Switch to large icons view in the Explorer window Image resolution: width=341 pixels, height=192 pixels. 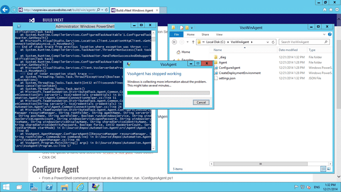coord(329,169)
